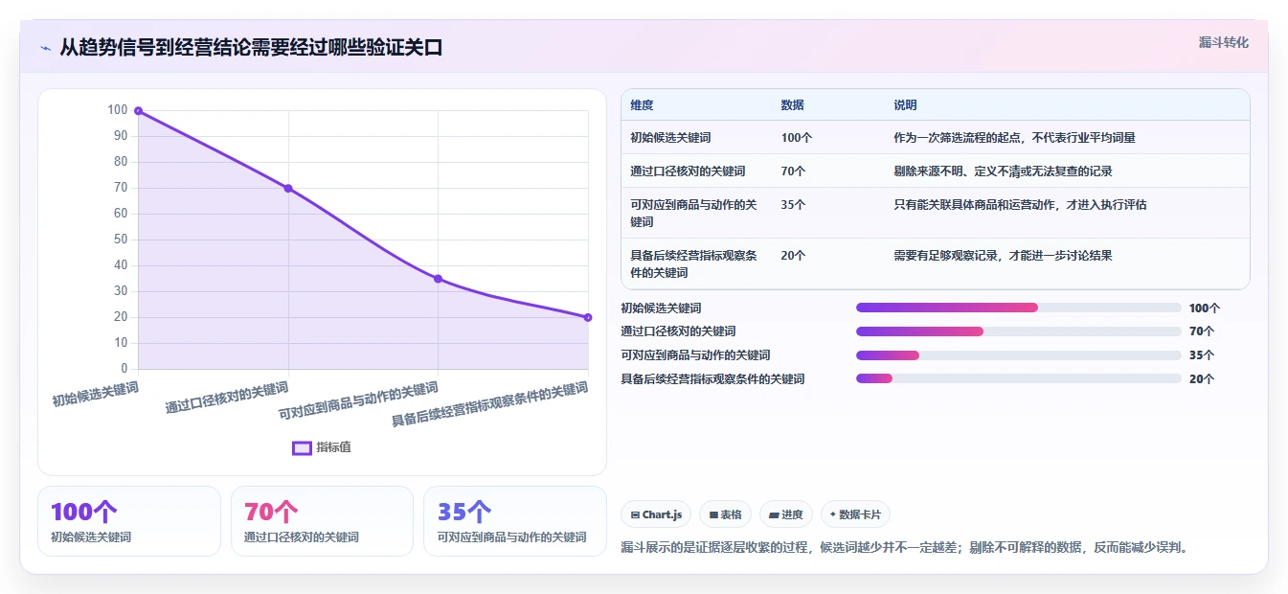Click the 具备后续经营指标观察条件的关键词 progress row label
This screenshot has width=1288, height=594.
coord(712,379)
